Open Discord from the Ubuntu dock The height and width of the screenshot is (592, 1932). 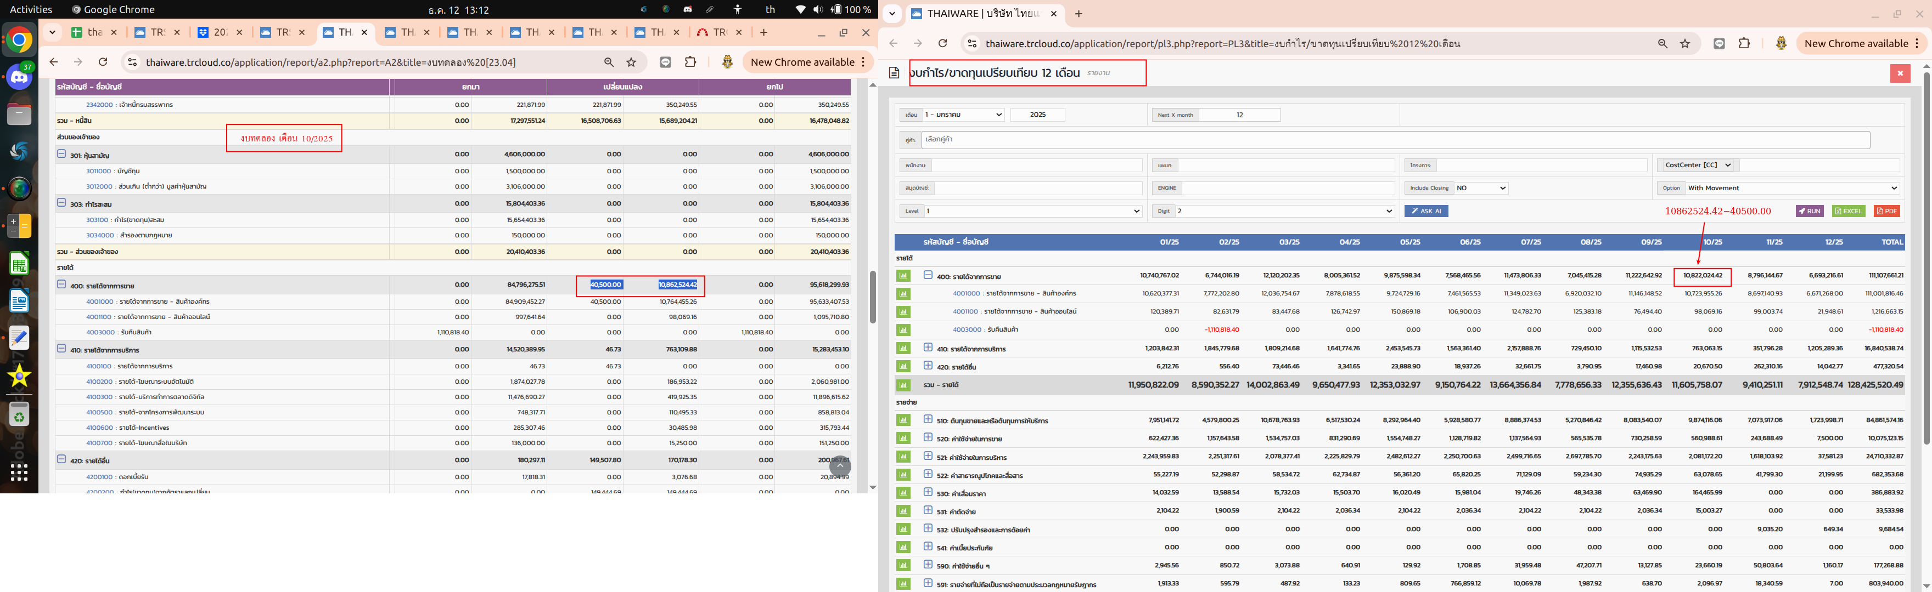[20, 76]
